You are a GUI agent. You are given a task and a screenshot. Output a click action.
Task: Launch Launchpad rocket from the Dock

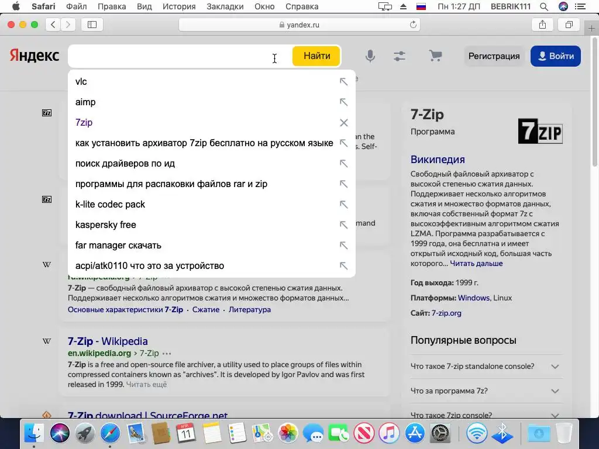pos(85,433)
